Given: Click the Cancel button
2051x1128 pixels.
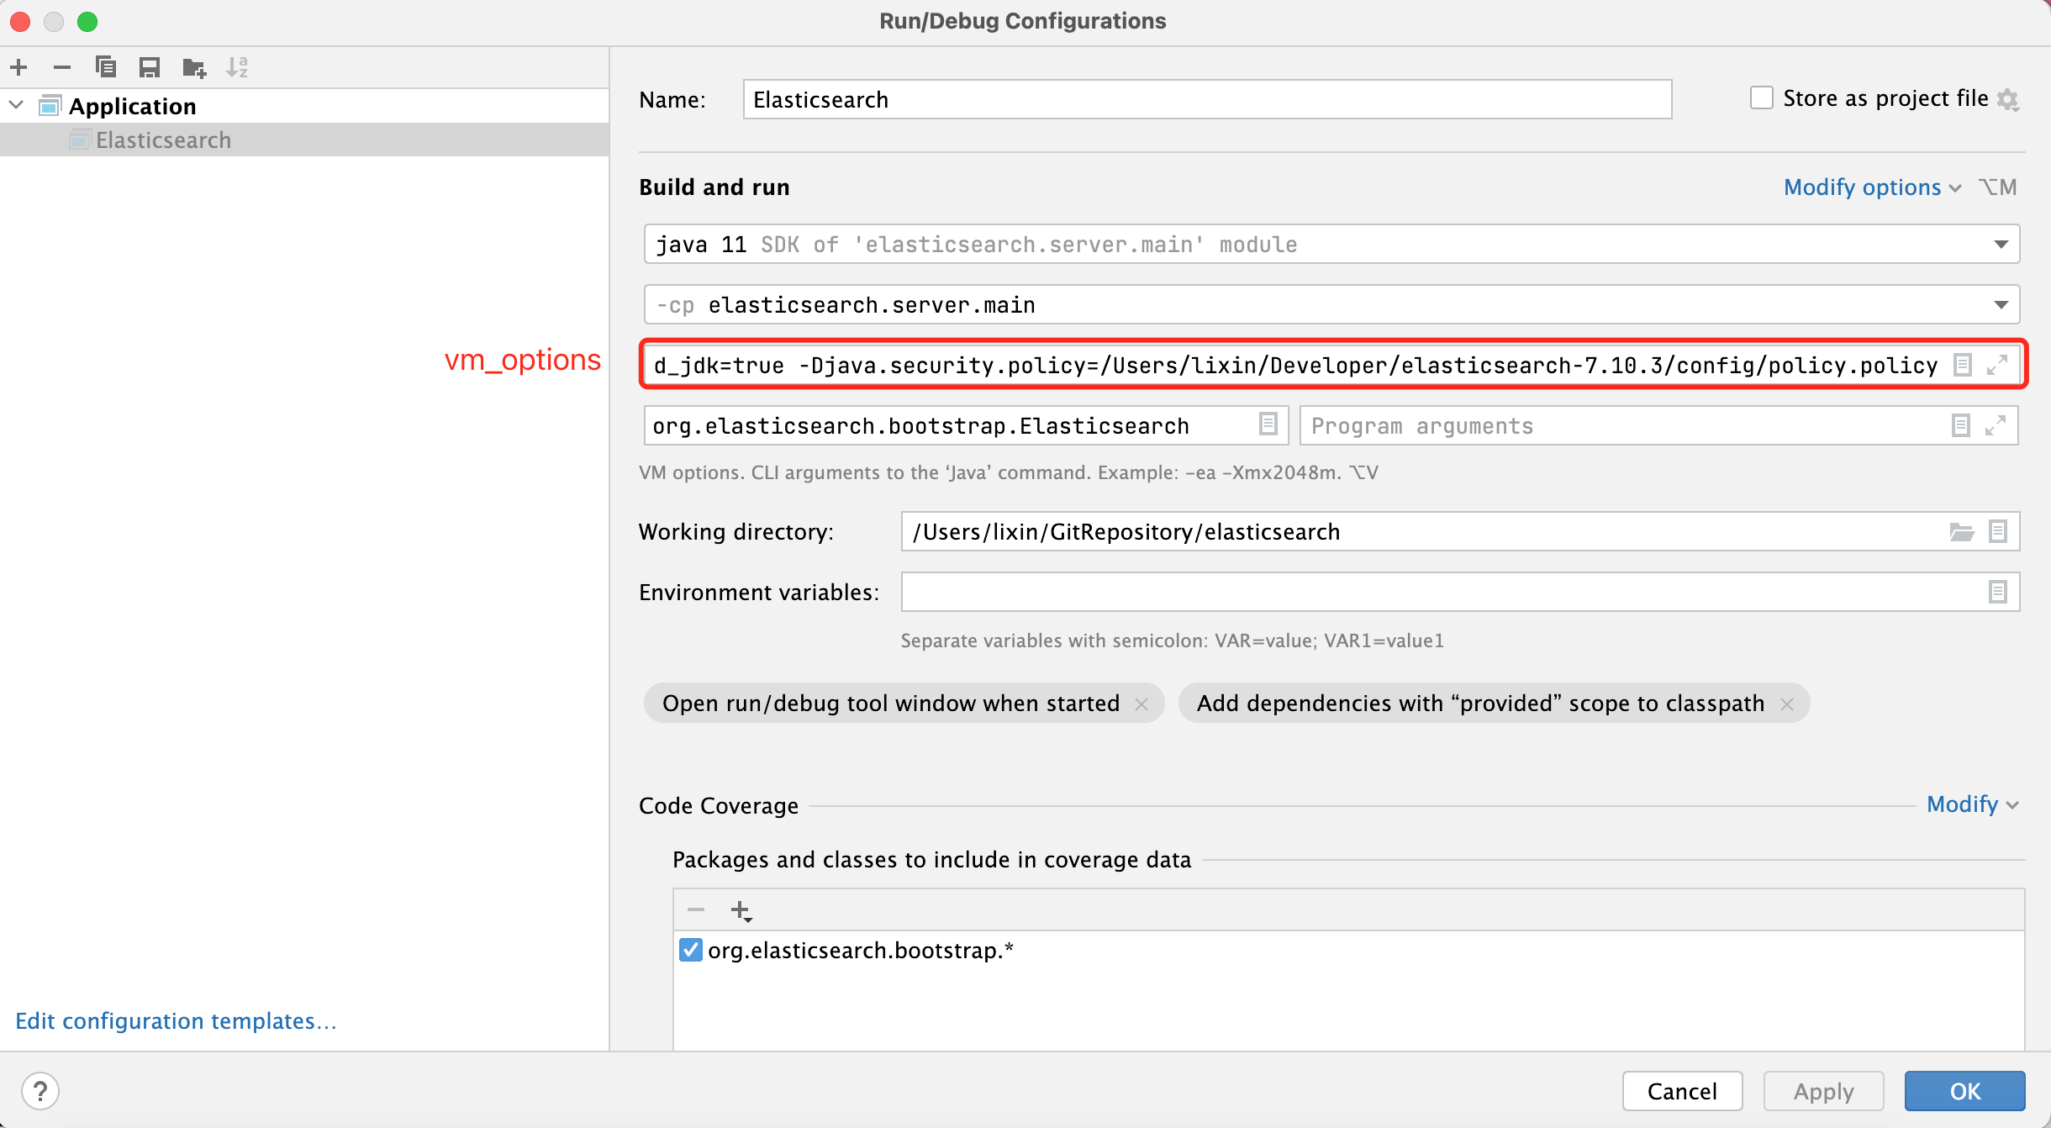Looking at the screenshot, I should (x=1682, y=1091).
